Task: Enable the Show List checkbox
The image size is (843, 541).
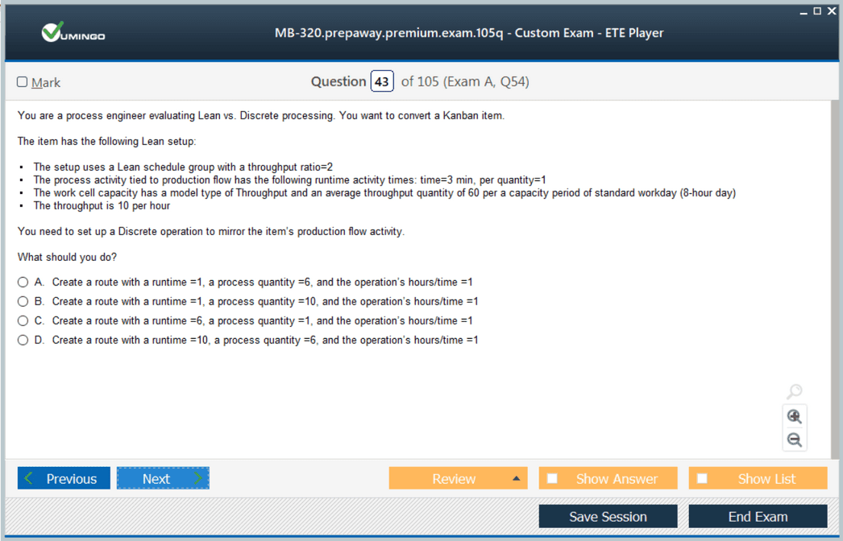Action: click(702, 478)
